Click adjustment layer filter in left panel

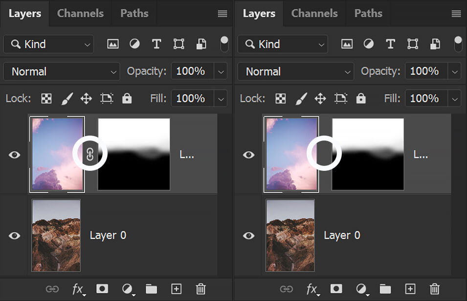click(x=134, y=44)
